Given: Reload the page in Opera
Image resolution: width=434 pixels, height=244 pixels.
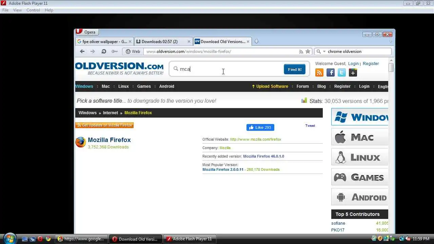Looking at the screenshot, I should [104, 52].
